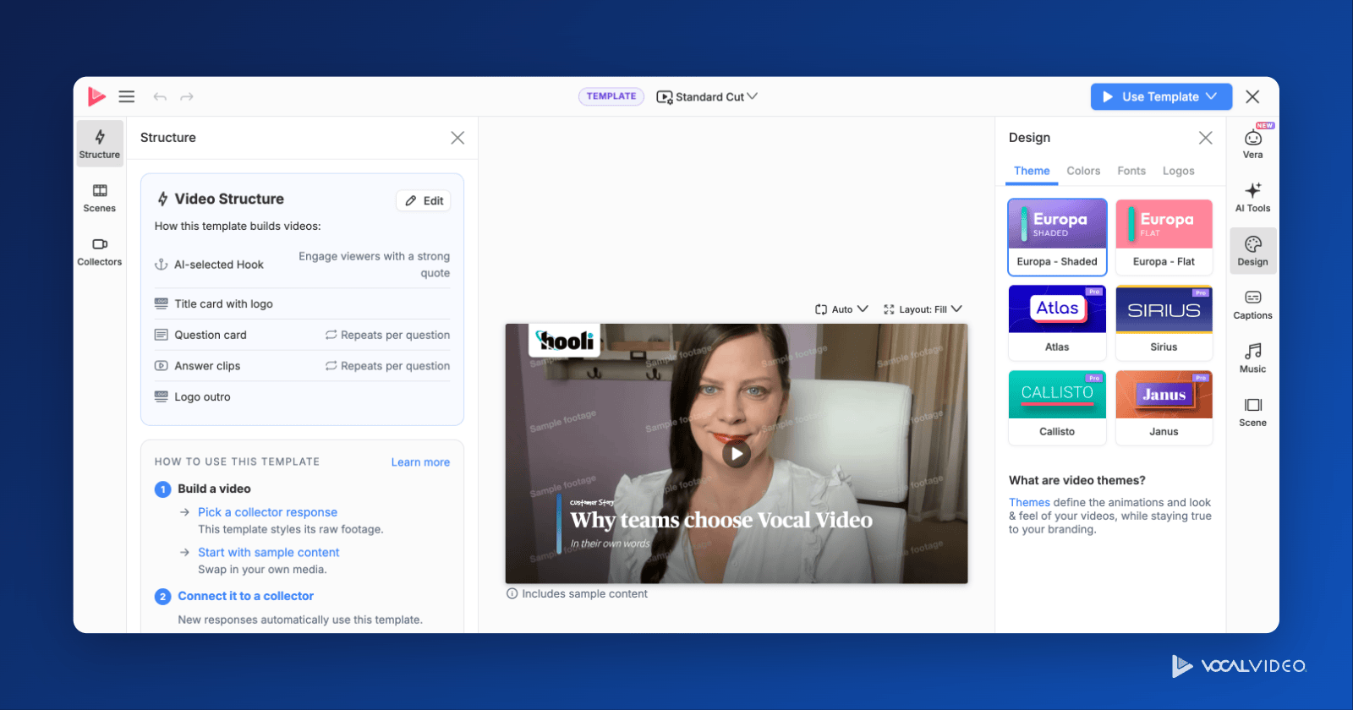Close the template editor

[x=1253, y=96]
